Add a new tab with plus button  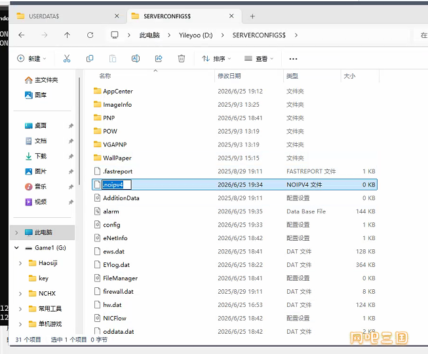(x=252, y=16)
